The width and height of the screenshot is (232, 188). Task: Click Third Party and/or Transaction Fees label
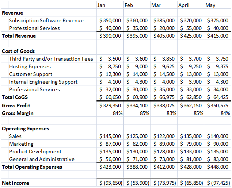51,59
